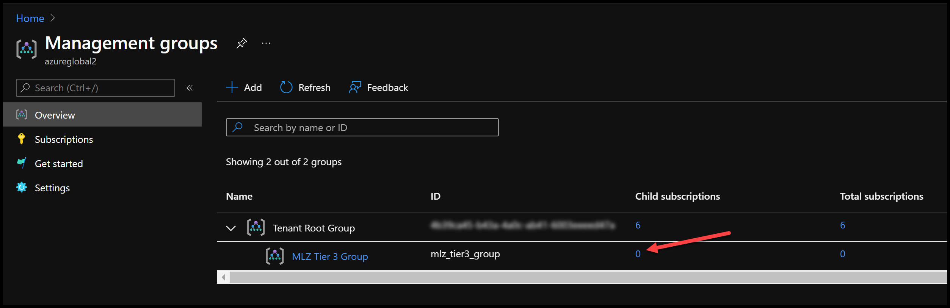Open MLZ Tier 3 total subscriptions 0
Screen dimensions: 950x308
tap(842, 254)
